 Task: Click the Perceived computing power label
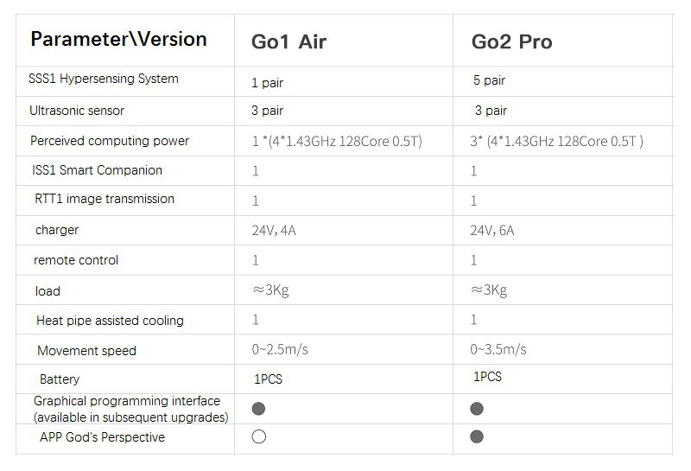(x=110, y=141)
